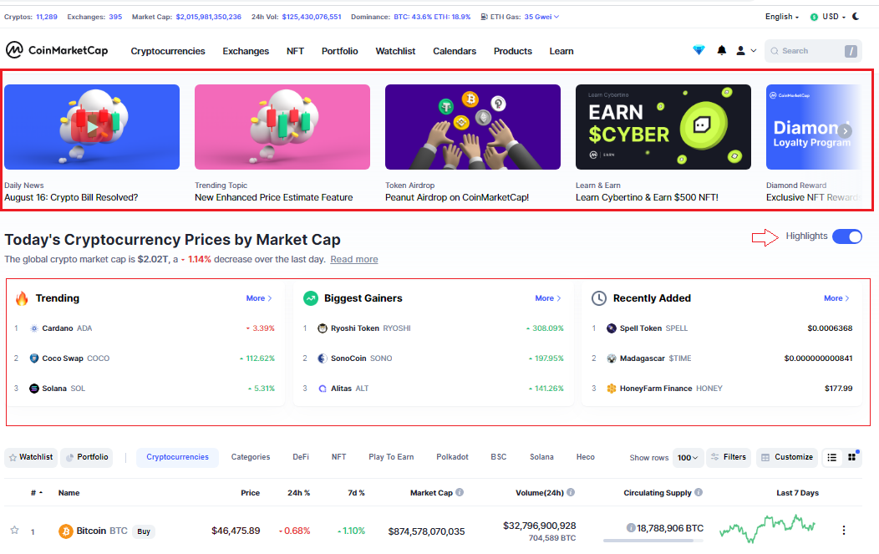The width and height of the screenshot is (879, 554).
Task: Open the Exchanges nav menu
Action: pyautogui.click(x=246, y=51)
